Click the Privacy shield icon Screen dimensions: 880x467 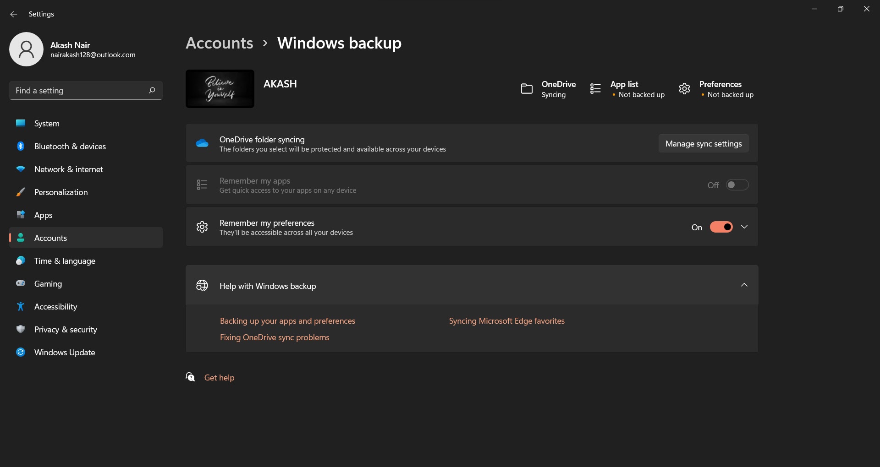coord(21,329)
